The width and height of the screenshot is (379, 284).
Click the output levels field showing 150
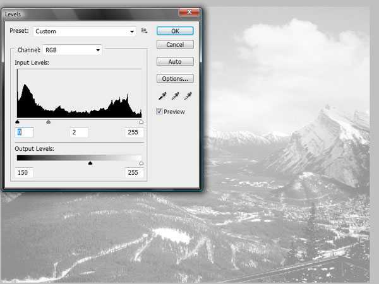(x=25, y=173)
